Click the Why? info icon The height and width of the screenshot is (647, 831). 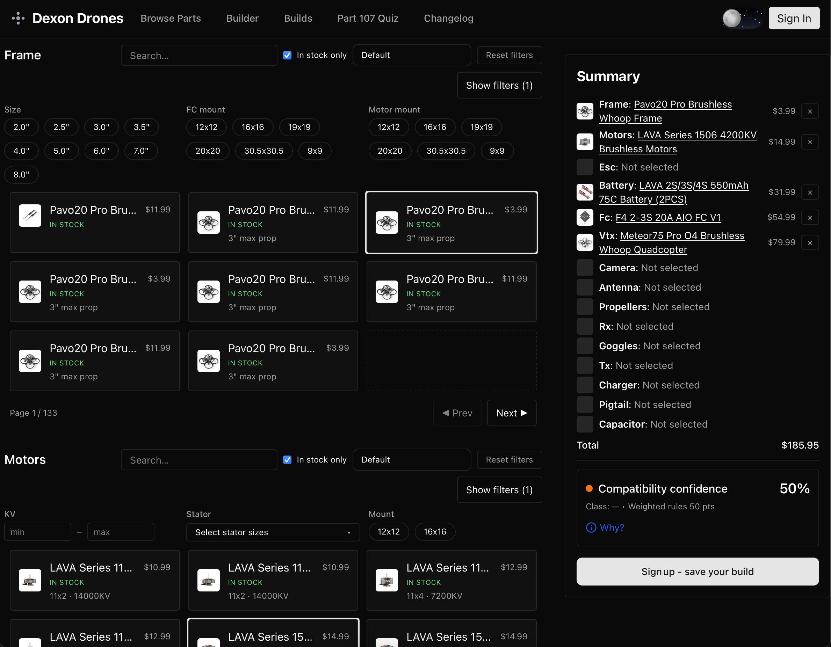pyautogui.click(x=591, y=528)
